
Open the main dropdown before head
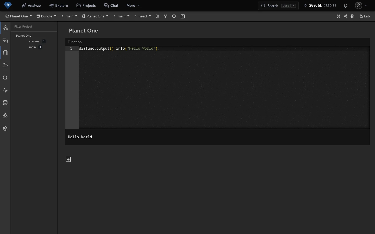122,16
